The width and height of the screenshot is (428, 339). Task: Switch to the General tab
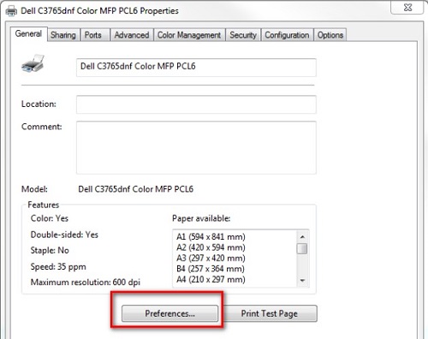(28, 33)
